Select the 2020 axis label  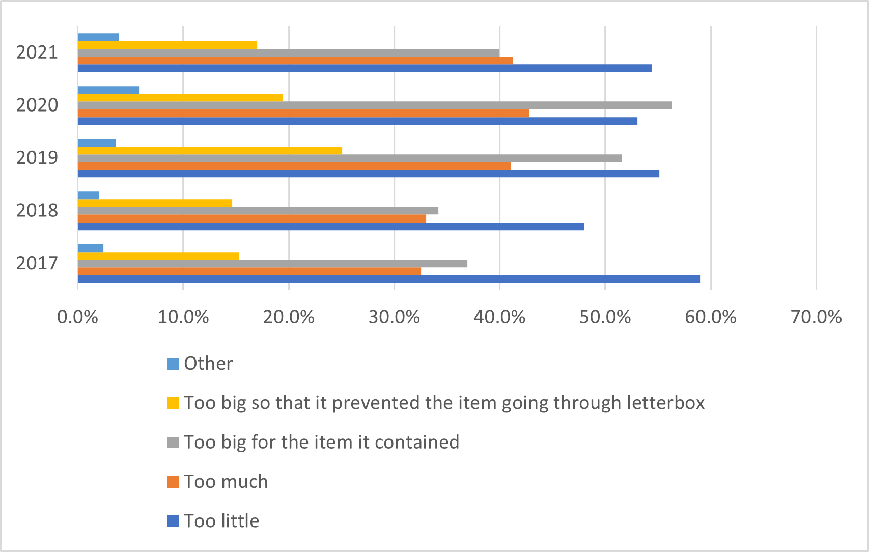click(37, 105)
